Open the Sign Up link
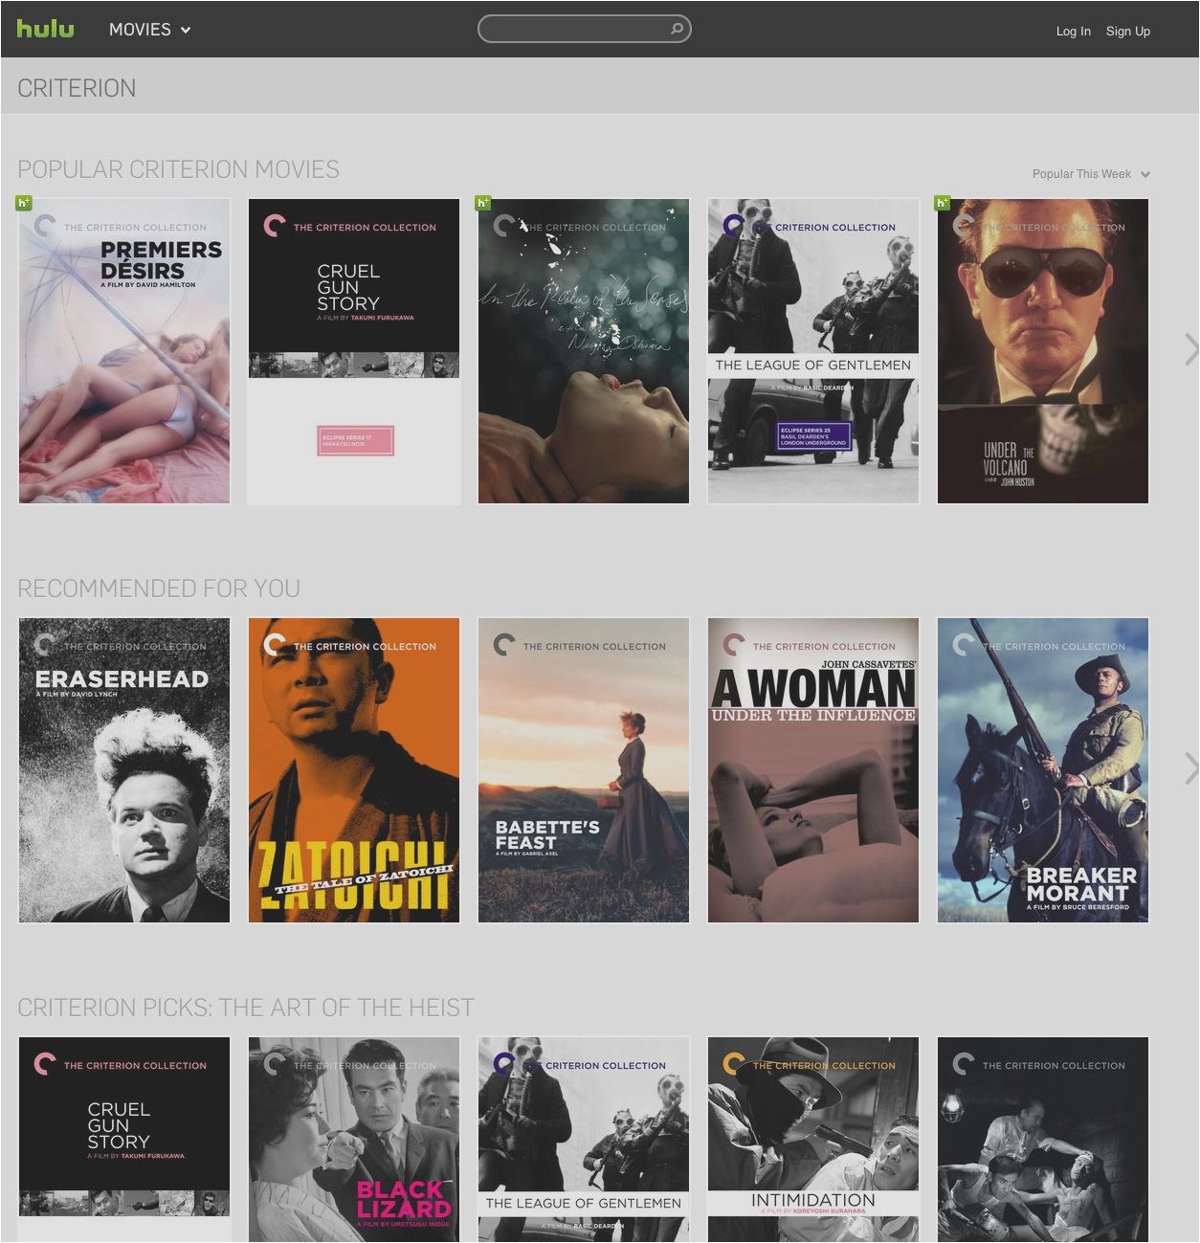1200x1243 pixels. point(1128,31)
